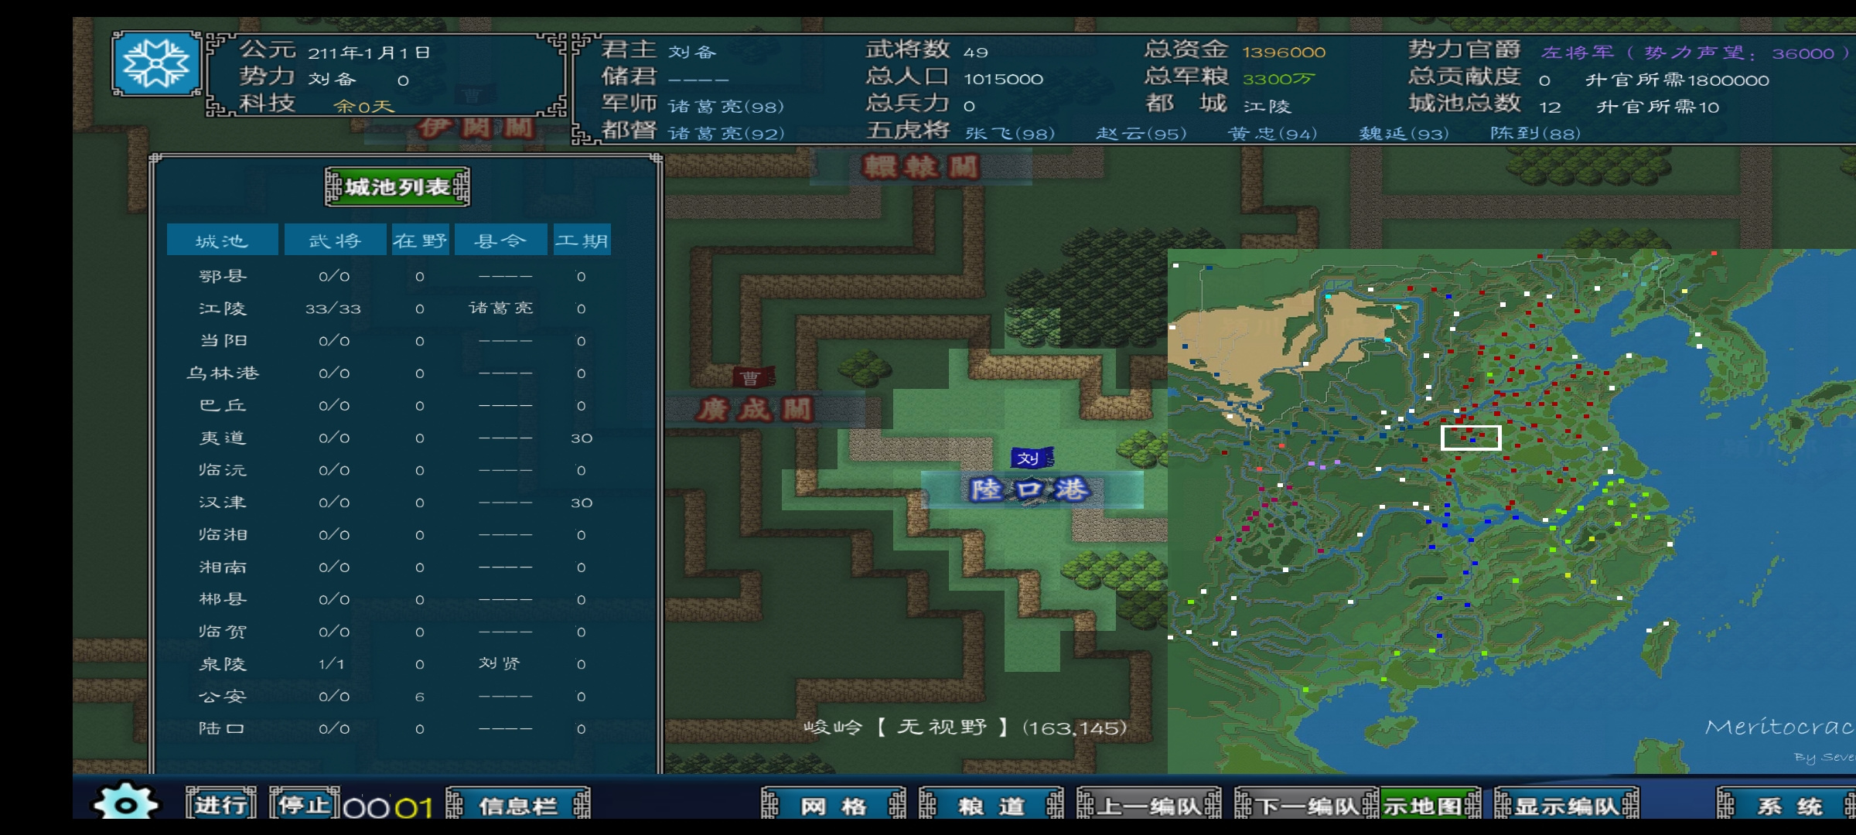The image size is (1856, 835).
Task: Select 夷道 in the city list
Action: 223,438
